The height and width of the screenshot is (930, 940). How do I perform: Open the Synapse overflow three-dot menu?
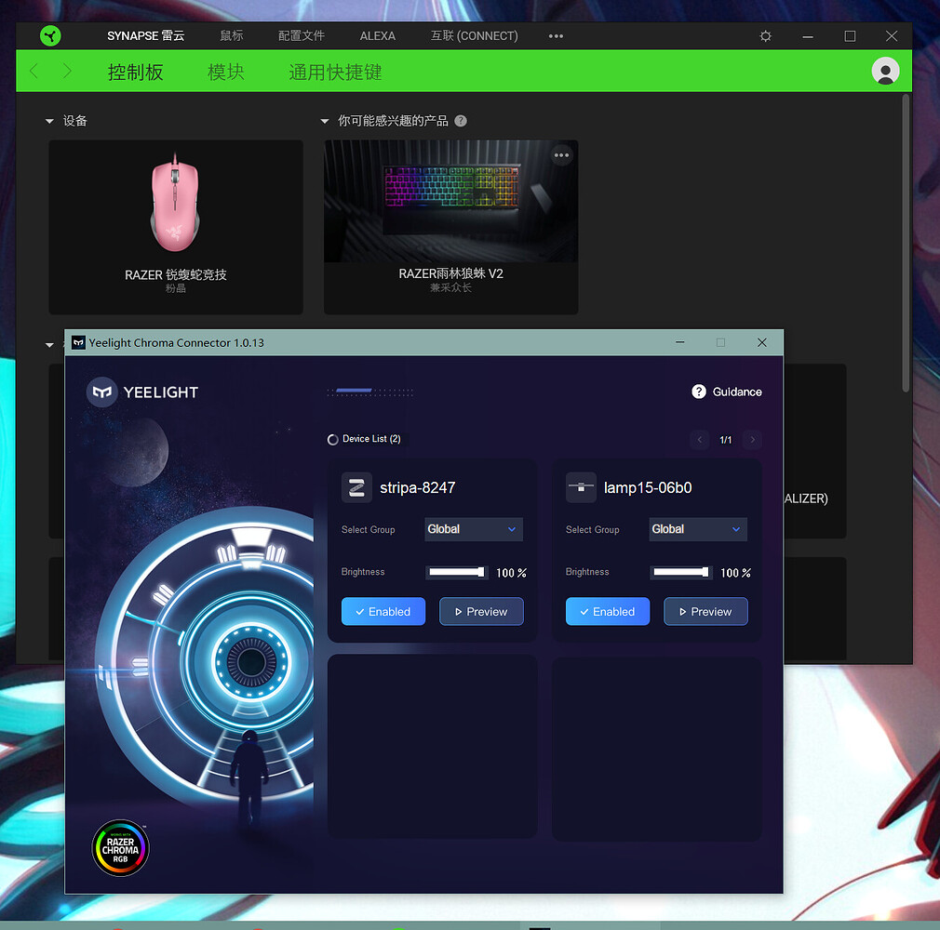click(556, 36)
